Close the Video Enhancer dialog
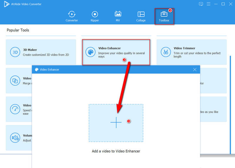 click(x=195, y=69)
